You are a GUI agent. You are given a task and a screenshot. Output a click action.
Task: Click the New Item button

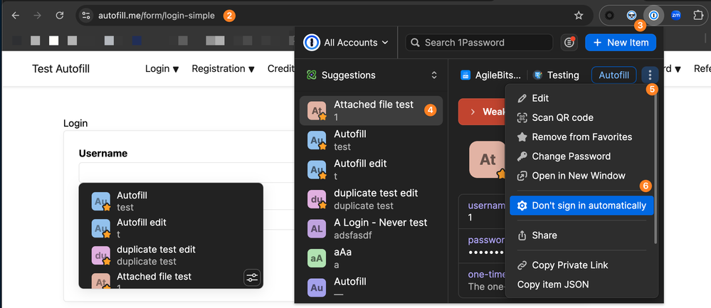click(621, 43)
